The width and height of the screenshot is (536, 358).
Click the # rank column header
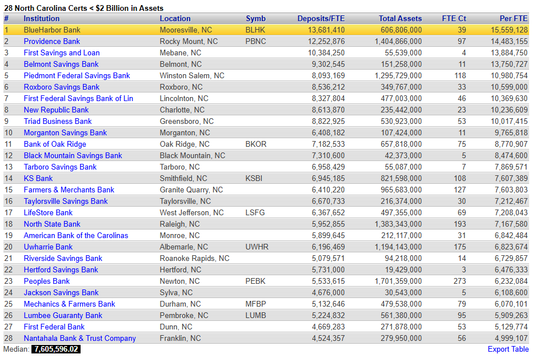click(6, 18)
